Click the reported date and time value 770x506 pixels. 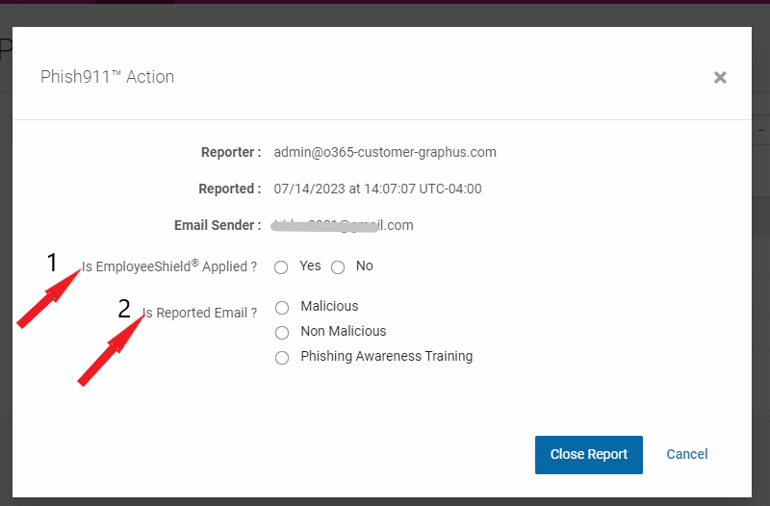377,189
